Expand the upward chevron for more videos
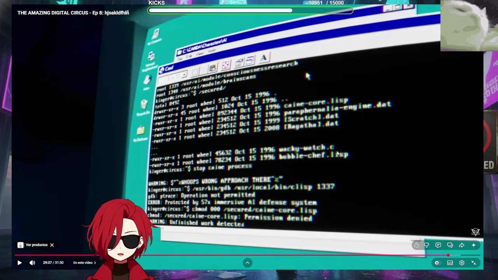 pos(247,263)
